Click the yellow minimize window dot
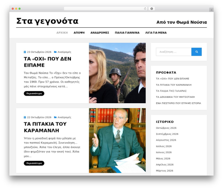This screenshot has height=189, width=223. coord(16,9)
